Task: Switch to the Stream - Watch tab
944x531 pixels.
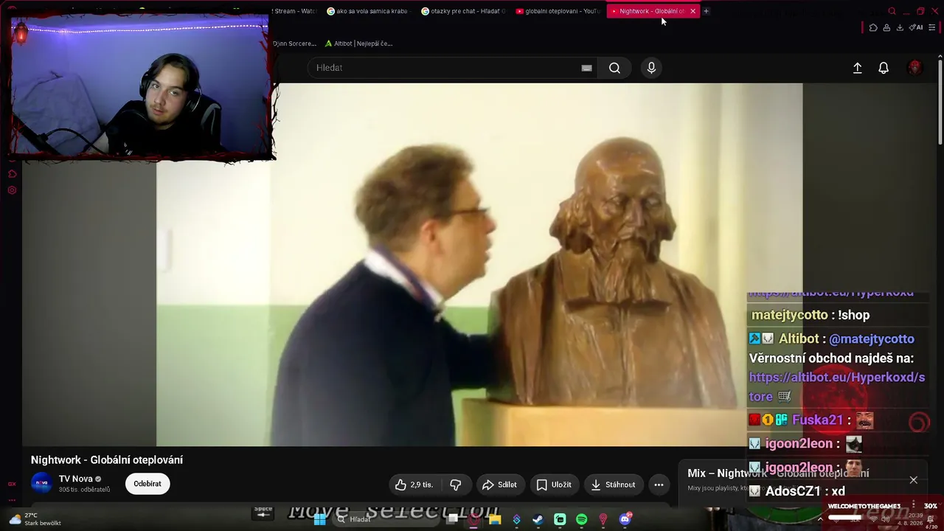Action: 294,11
